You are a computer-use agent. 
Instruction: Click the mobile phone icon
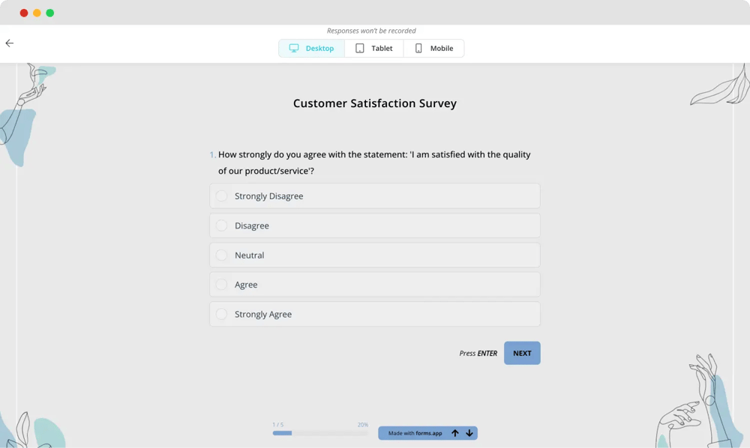[418, 48]
